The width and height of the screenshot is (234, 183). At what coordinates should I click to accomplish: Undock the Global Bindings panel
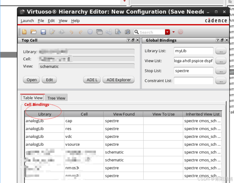tap(223, 40)
